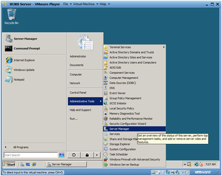This screenshot has height=176, width=222.
Task: Open Event Viewer
Action: pos(135,93)
